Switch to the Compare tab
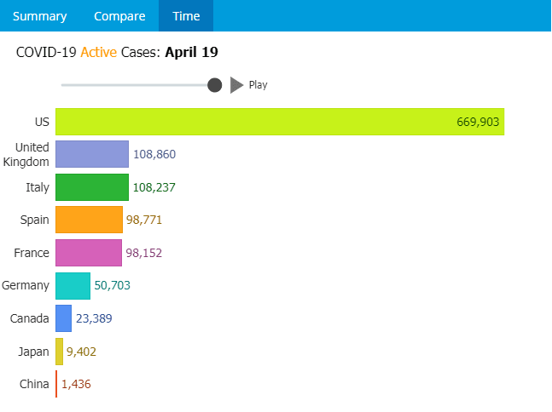Screen dimensions: 552x412 119,16
